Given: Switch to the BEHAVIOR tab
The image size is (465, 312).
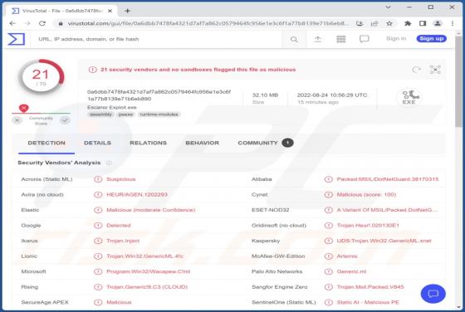Looking at the screenshot, I should point(203,143).
